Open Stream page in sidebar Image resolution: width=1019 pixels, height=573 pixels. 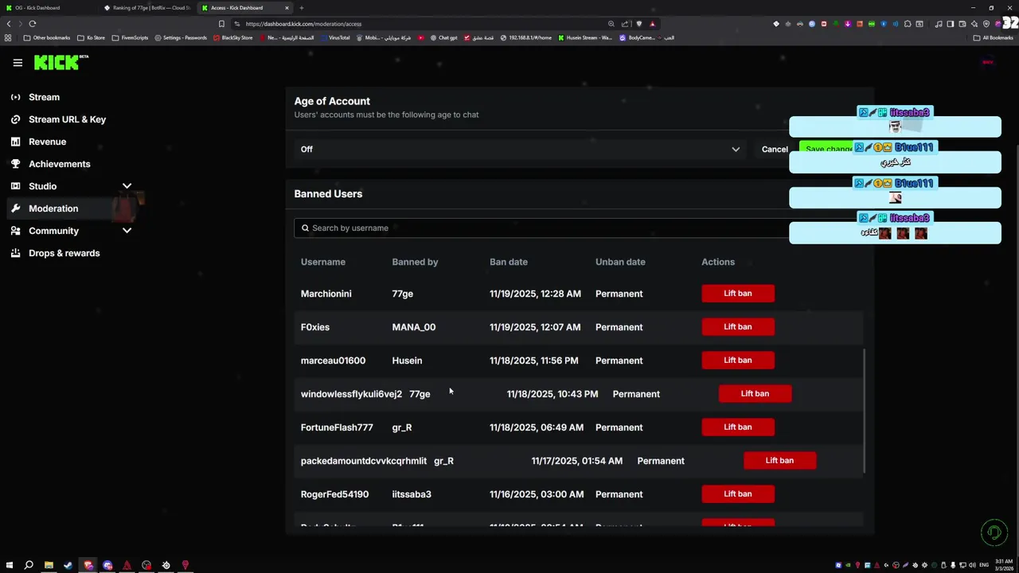coord(44,97)
